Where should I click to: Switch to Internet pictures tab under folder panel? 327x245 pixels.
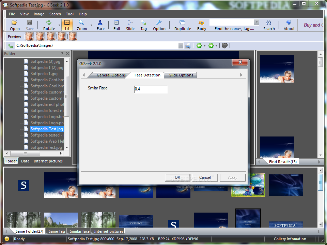click(x=48, y=161)
